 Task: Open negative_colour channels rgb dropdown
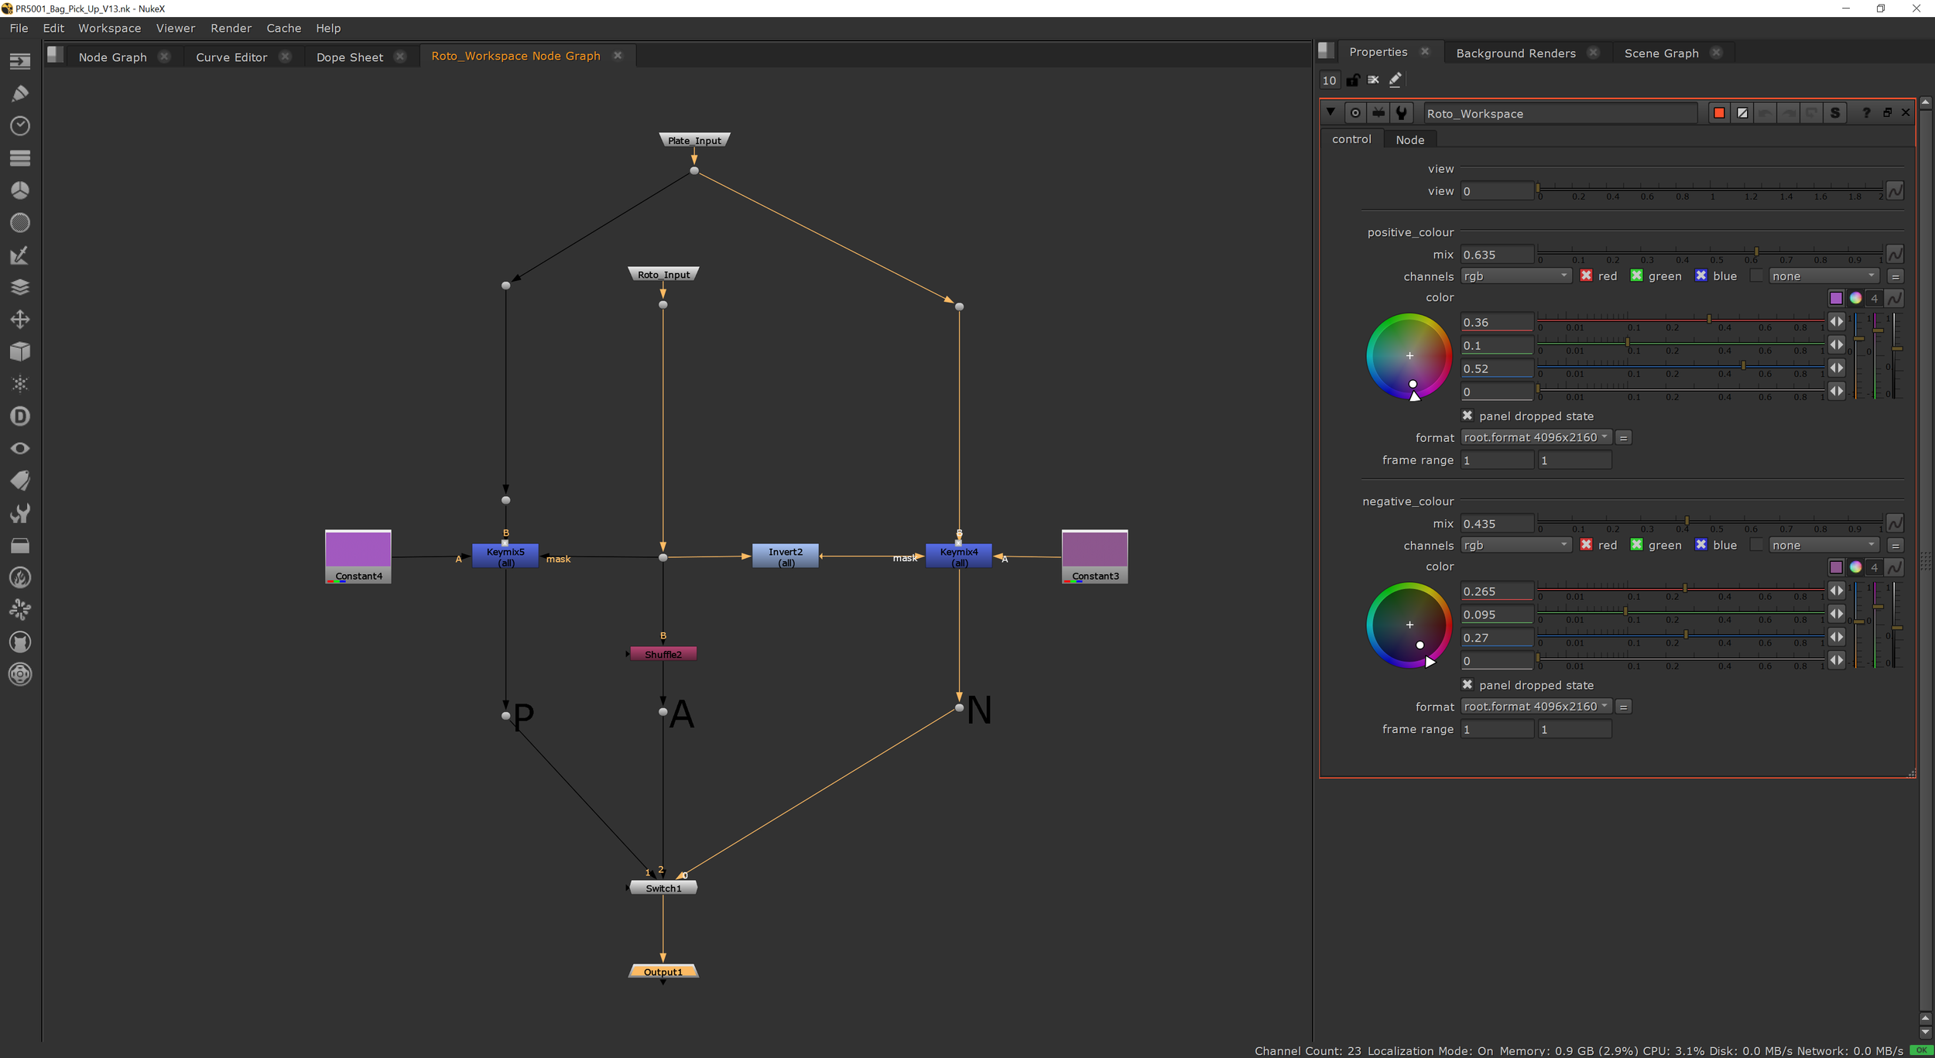click(x=1515, y=546)
